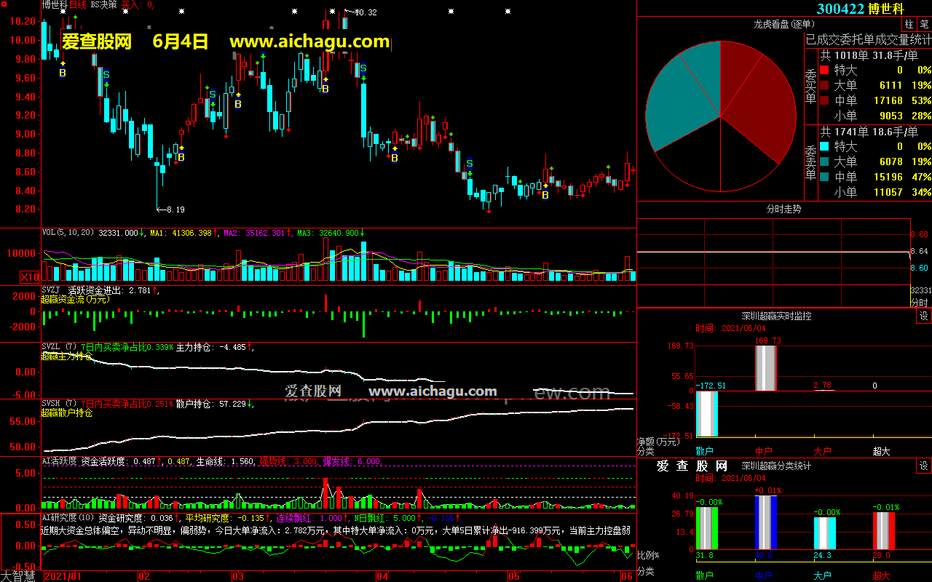Click the 强势线: 3.000 label
This screenshot has width=932, height=582.
pos(288,461)
